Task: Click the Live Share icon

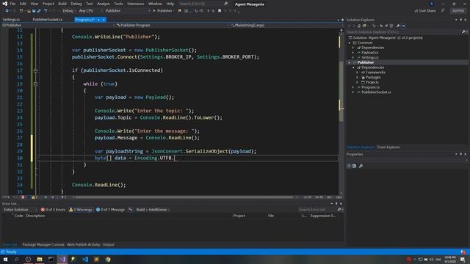Action: pyautogui.click(x=416, y=11)
